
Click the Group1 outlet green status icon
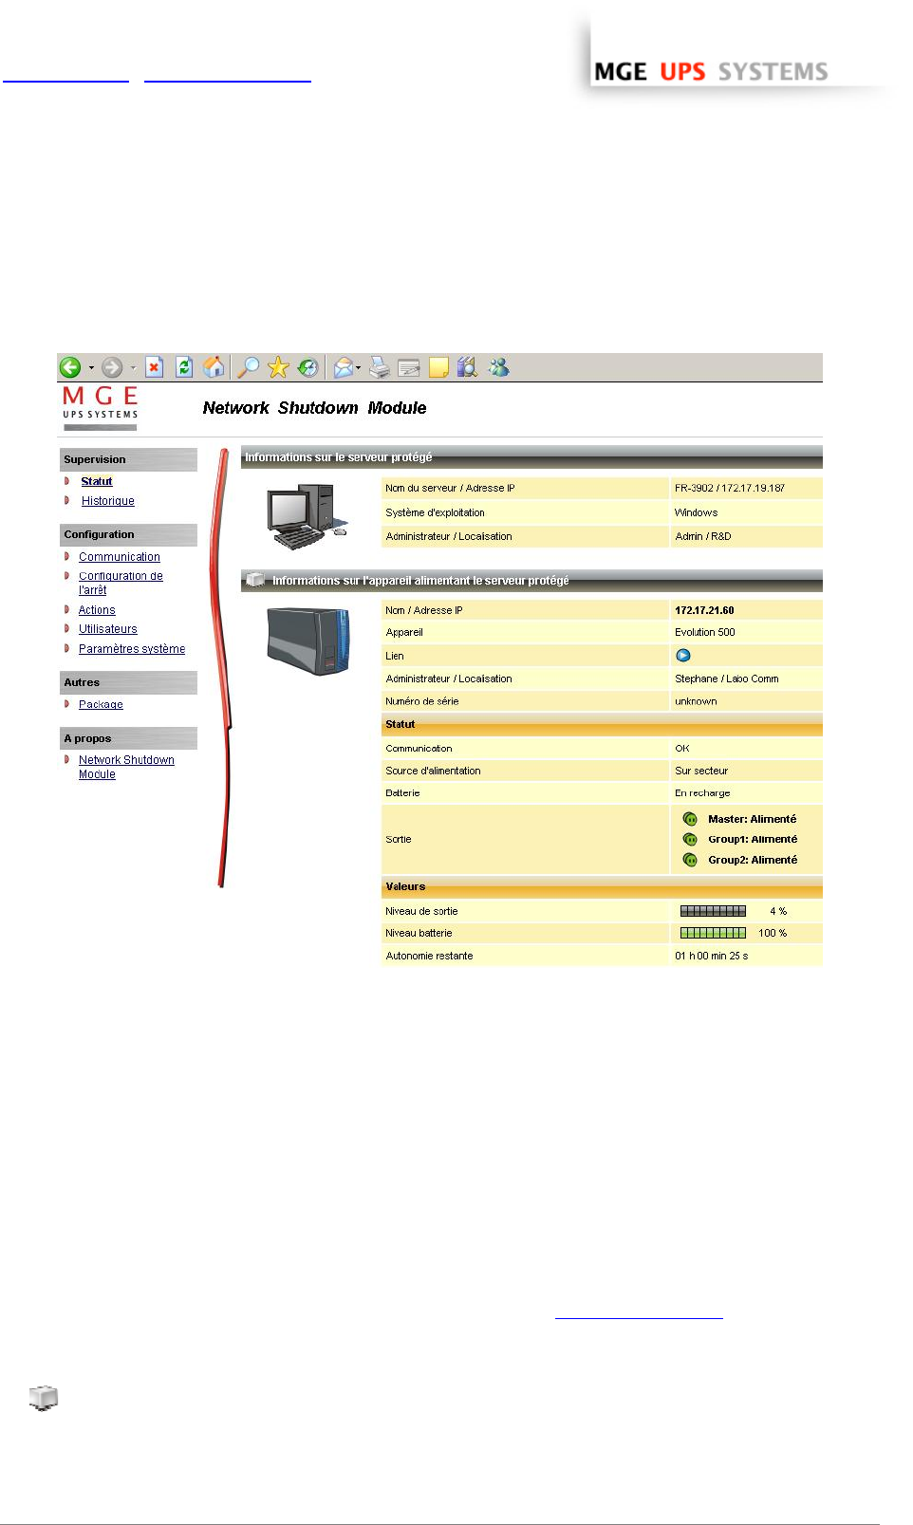(x=690, y=839)
